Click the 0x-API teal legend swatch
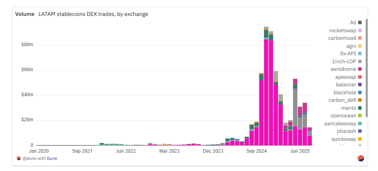The image size is (378, 171). point(360,54)
